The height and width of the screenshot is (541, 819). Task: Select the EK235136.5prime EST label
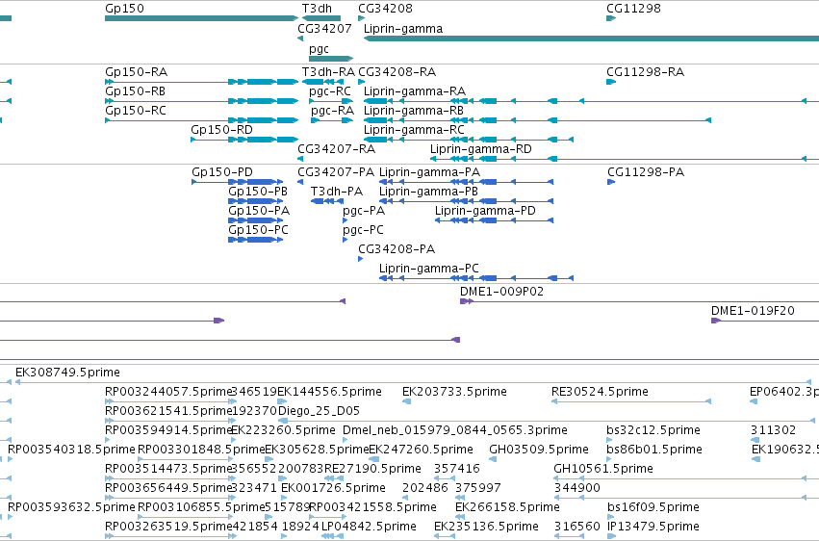click(486, 527)
